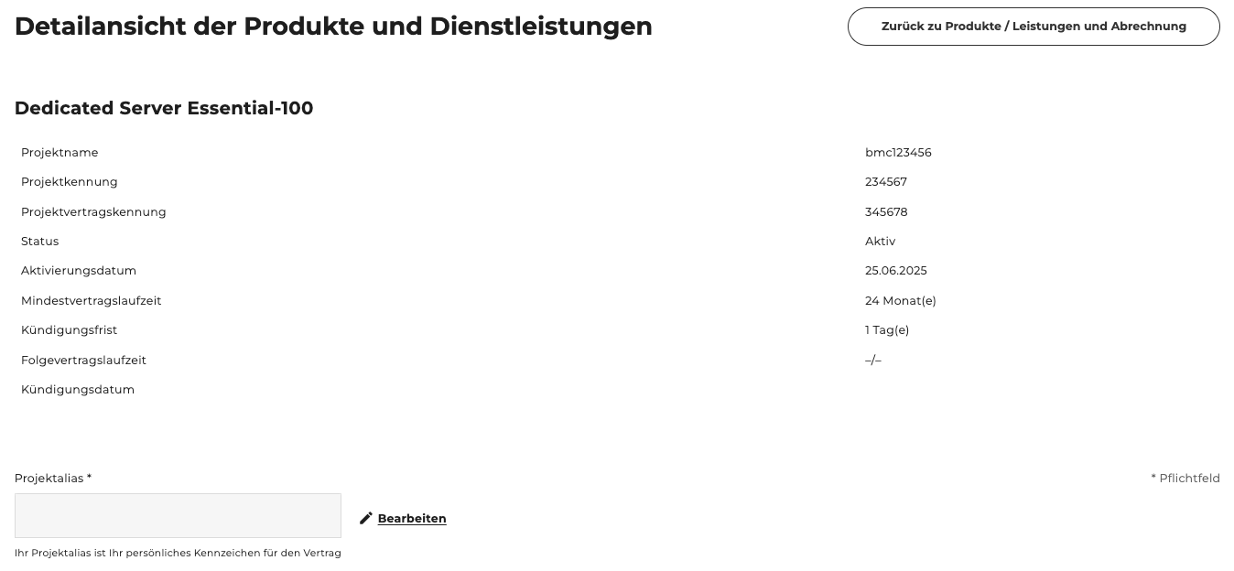Select the Aktivierungsdatum 25.06.2025
Viewport: 1234px width, 571px height.
(895, 271)
